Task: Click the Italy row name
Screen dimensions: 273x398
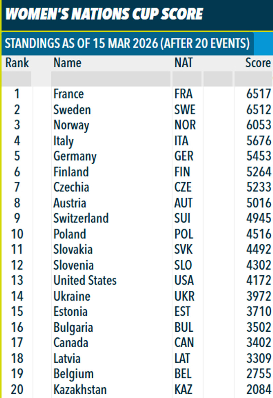Action: point(64,141)
